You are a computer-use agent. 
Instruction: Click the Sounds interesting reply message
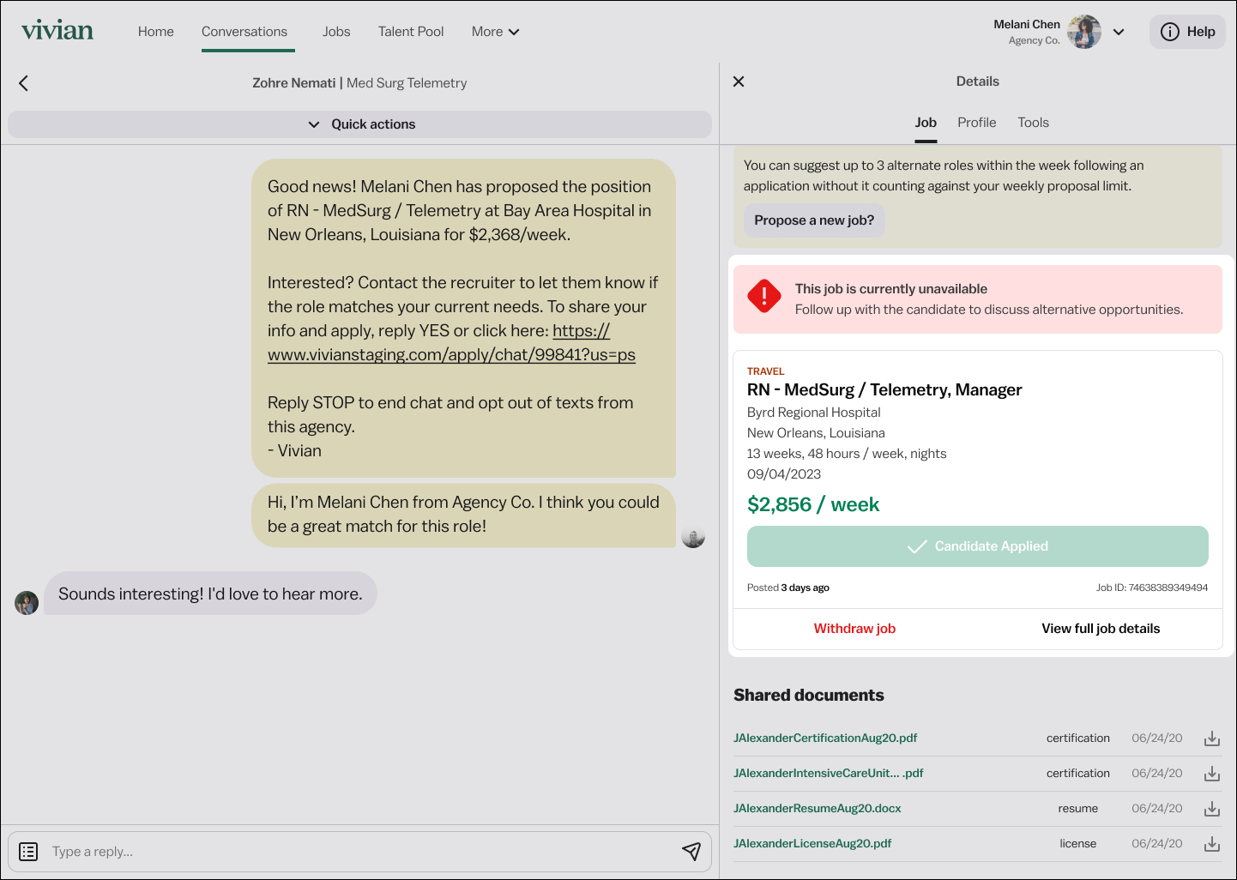(210, 594)
